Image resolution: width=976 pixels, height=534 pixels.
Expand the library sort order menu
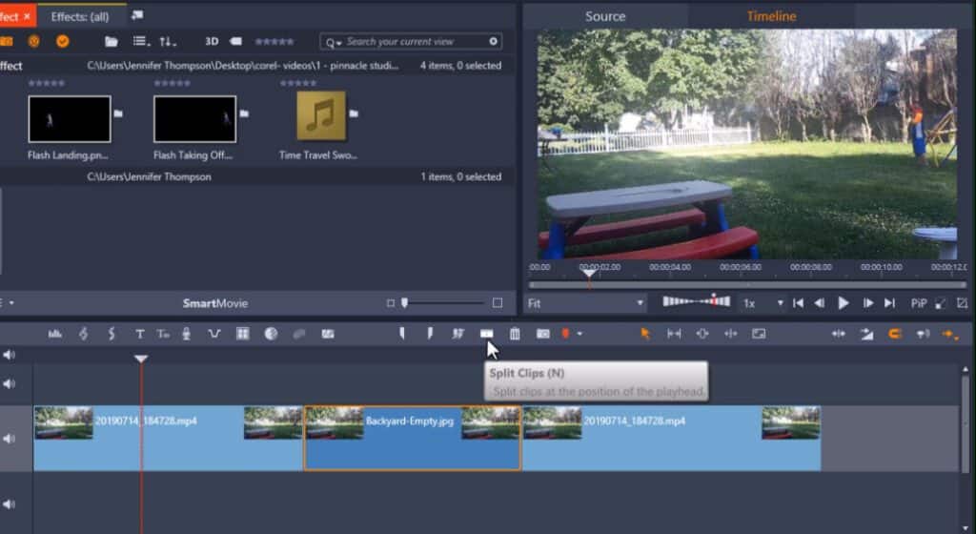point(168,42)
